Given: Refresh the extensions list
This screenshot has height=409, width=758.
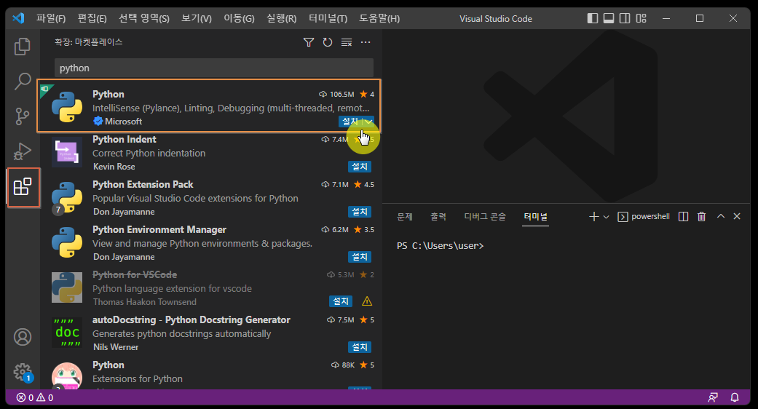Looking at the screenshot, I should [x=327, y=42].
